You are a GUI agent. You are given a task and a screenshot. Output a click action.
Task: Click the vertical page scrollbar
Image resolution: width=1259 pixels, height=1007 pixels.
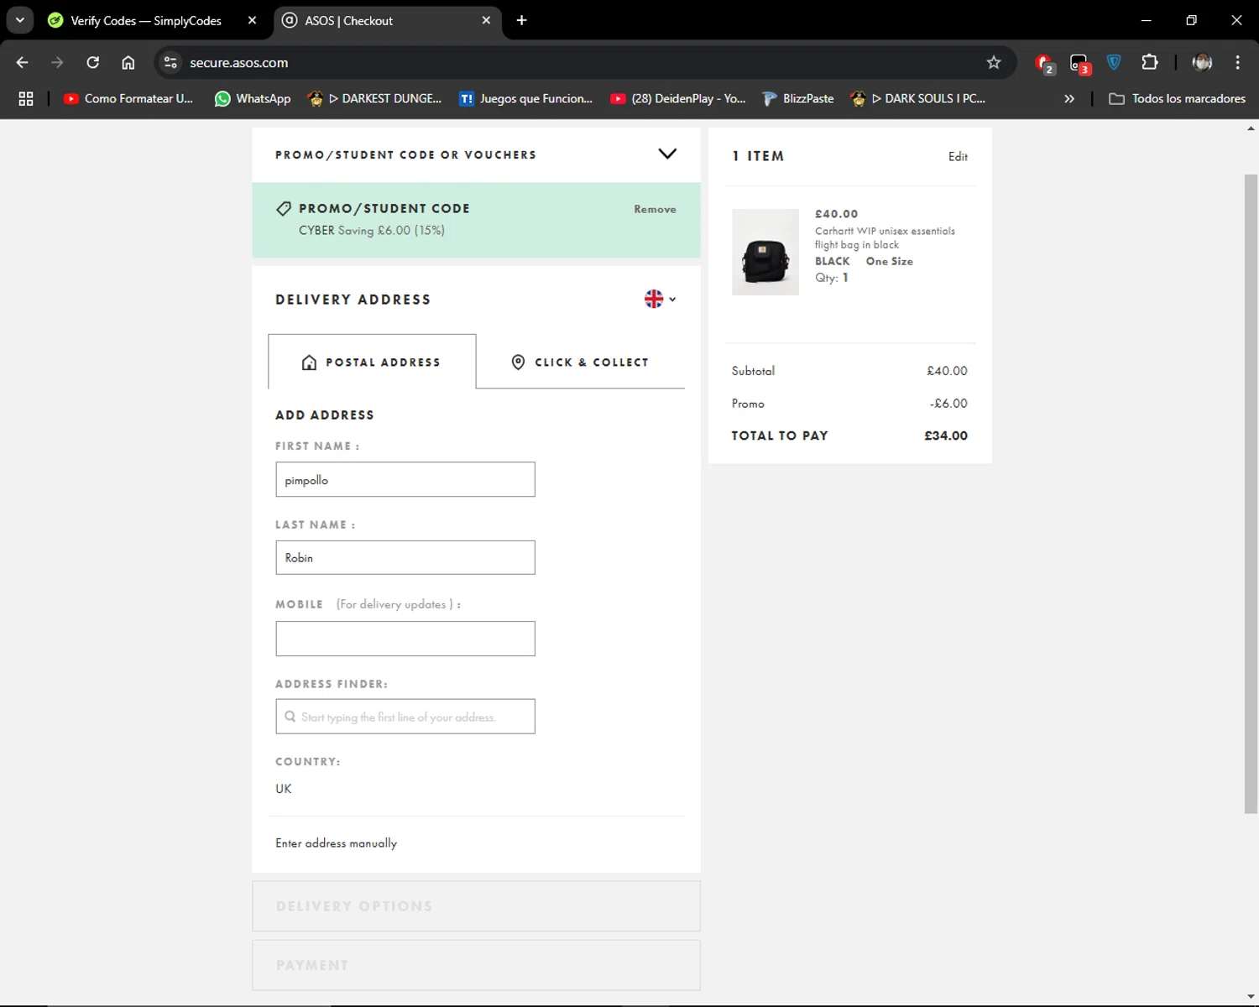(1251, 493)
